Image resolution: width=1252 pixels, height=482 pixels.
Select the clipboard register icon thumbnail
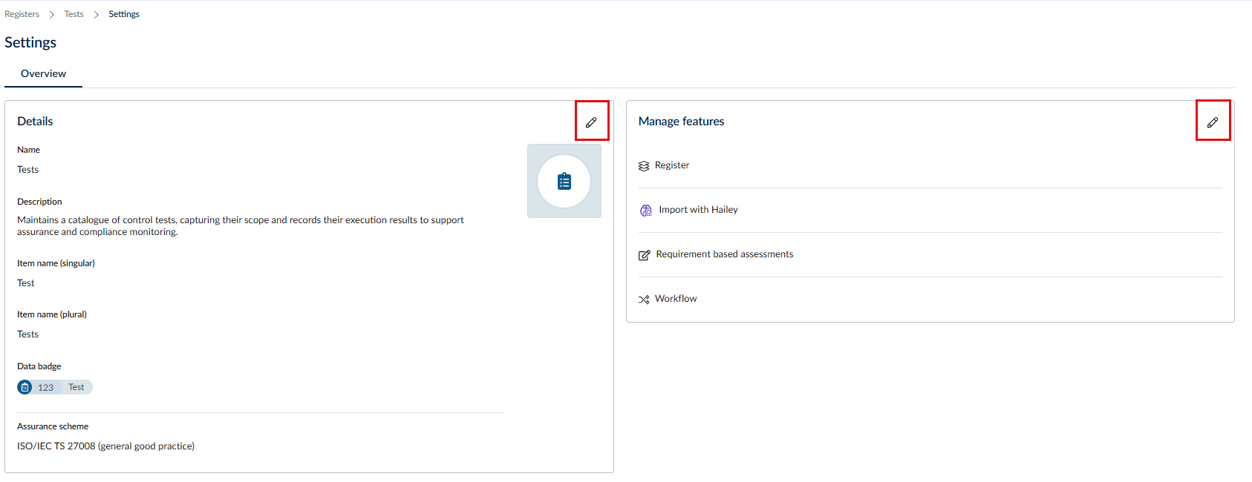pos(564,181)
